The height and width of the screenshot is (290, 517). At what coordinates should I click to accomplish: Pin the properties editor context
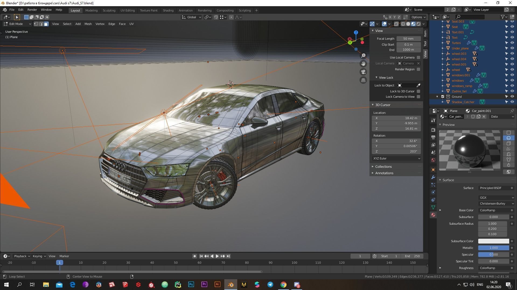tap(512, 111)
